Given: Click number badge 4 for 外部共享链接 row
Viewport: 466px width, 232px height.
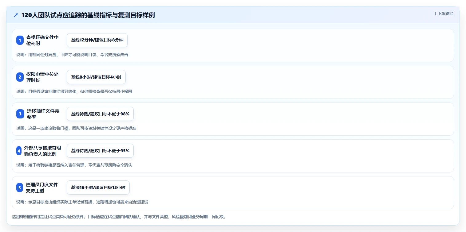Looking at the screenshot, I should coord(19,151).
